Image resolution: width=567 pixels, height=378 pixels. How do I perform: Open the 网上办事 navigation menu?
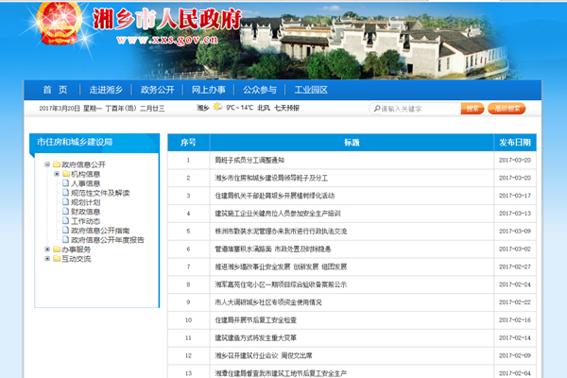[x=209, y=90]
